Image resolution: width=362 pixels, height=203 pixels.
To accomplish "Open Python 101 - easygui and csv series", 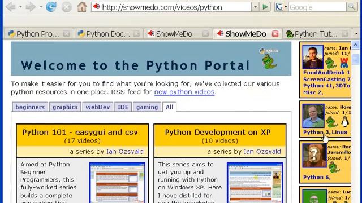I will click(x=80, y=133).
